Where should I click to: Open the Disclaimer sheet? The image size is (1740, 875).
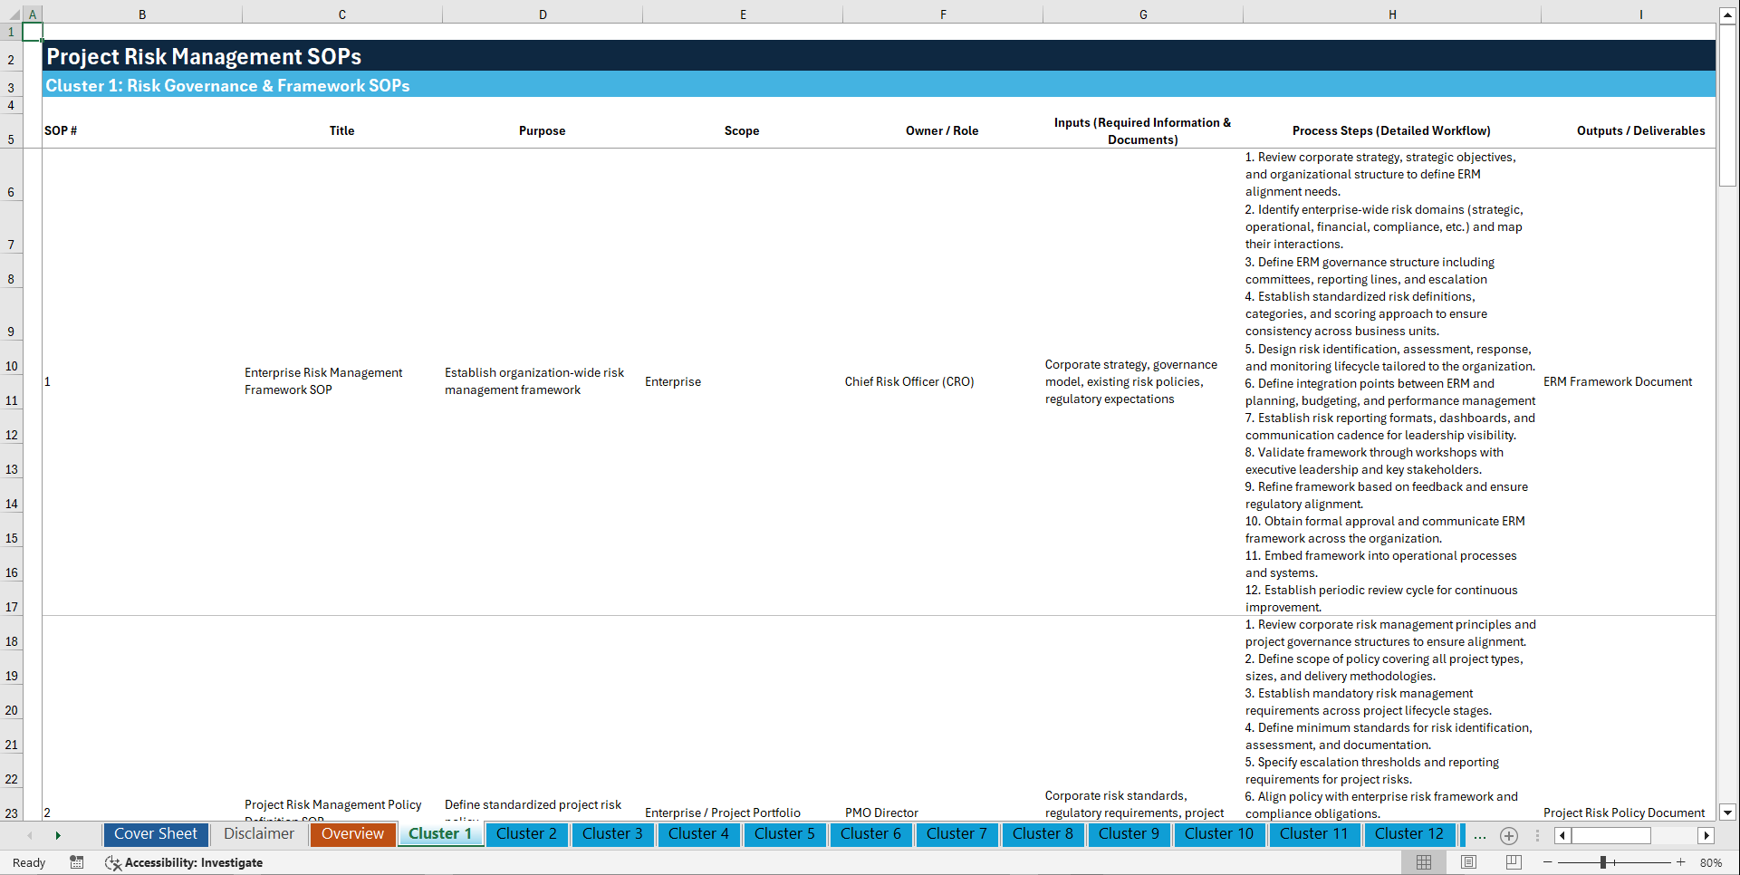(258, 833)
